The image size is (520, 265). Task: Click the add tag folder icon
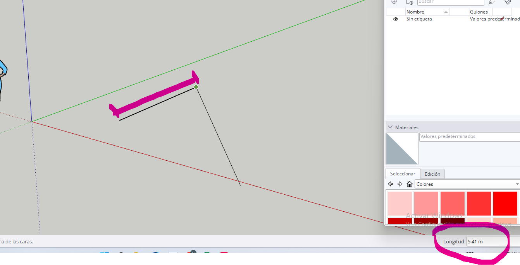click(409, 2)
